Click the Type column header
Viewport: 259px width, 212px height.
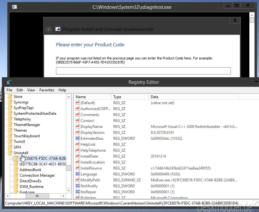[x=130, y=97]
